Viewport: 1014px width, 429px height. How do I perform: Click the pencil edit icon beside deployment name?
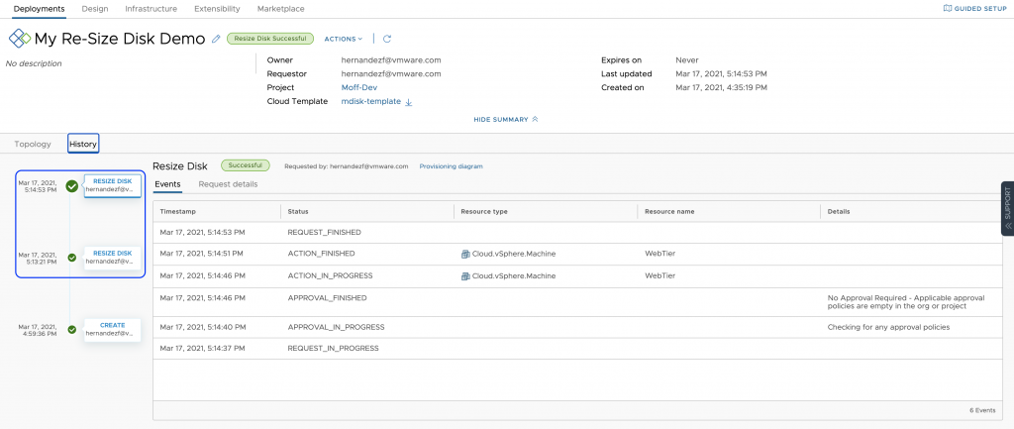point(216,40)
